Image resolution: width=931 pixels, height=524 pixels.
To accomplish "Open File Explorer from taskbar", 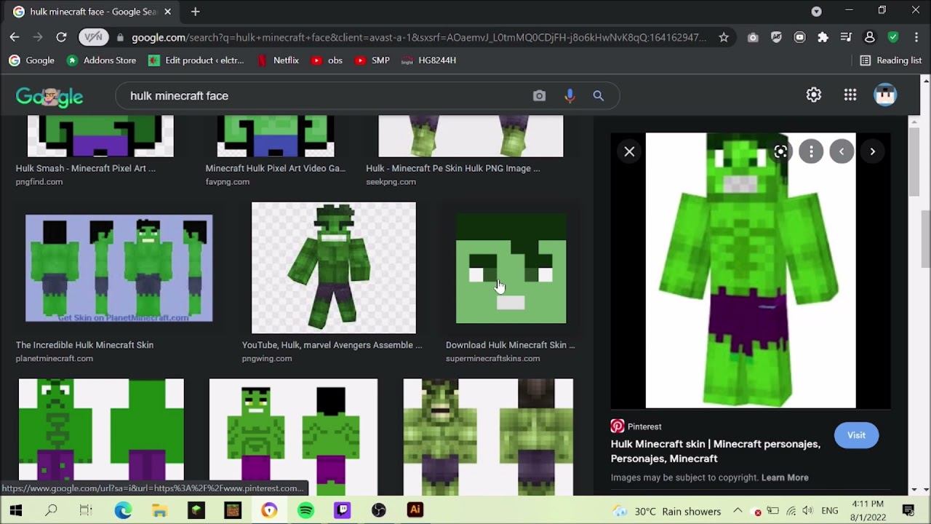I will click(159, 511).
